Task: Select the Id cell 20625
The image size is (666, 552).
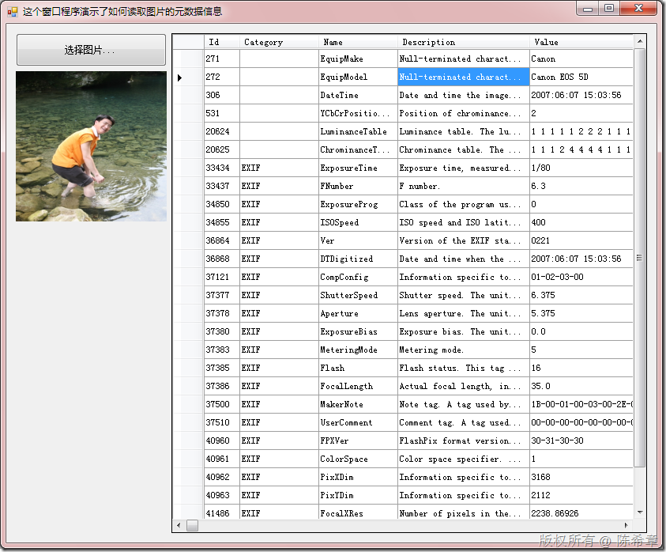Action: (x=222, y=149)
